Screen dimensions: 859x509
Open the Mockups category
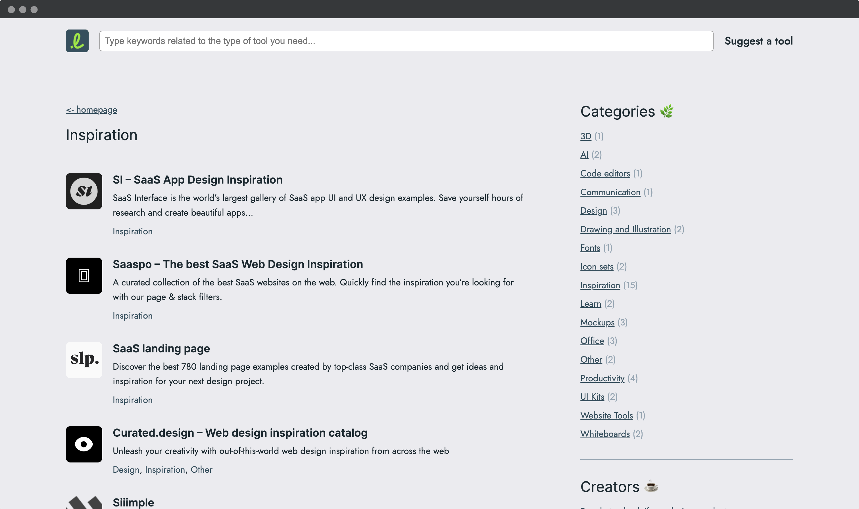click(597, 322)
